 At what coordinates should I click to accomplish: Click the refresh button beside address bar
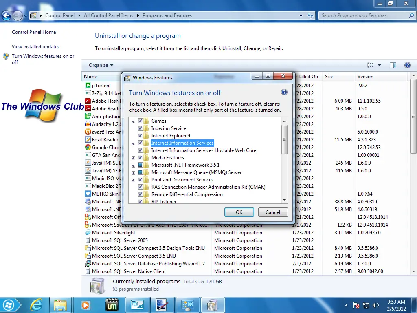[310, 16]
